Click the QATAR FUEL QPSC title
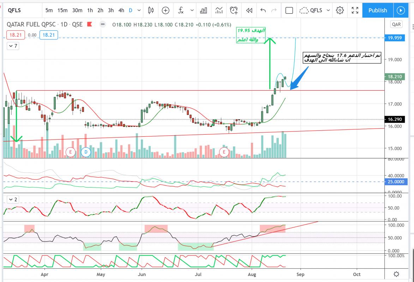414x282 pixels. [31, 25]
